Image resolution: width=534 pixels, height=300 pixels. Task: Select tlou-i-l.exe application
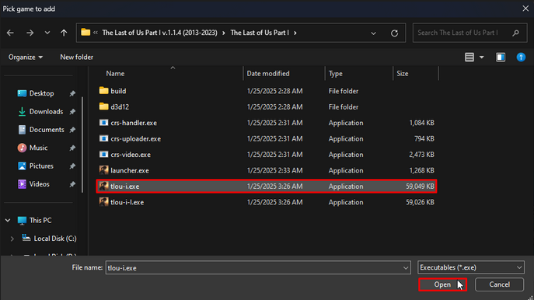coord(267,202)
